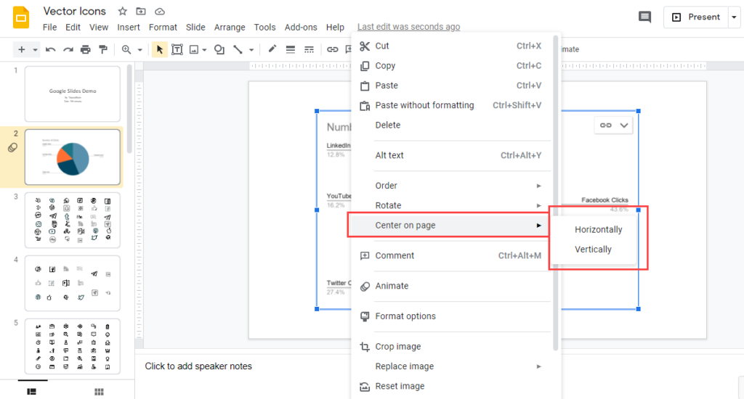744x399 pixels.
Task: Insert a link from toolbar
Action: pos(332,49)
